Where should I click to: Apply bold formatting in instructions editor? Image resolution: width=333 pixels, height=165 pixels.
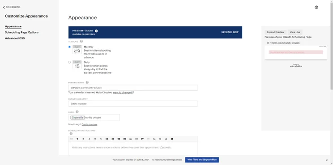click(83, 139)
